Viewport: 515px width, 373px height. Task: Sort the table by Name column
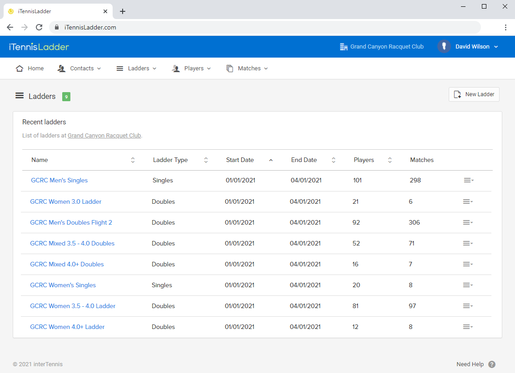[x=133, y=160]
